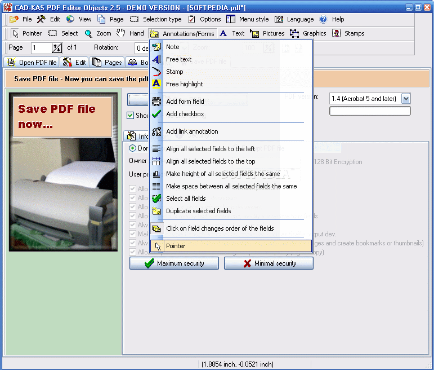
Task: Click the Pictures toolbar icon
Action: click(267, 33)
